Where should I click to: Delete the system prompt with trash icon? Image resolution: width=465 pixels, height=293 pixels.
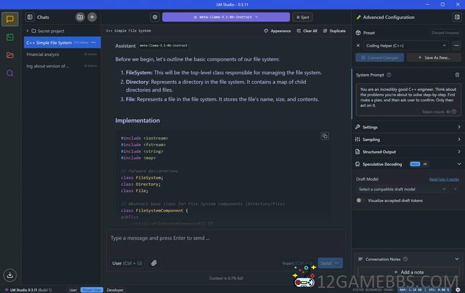point(457,75)
